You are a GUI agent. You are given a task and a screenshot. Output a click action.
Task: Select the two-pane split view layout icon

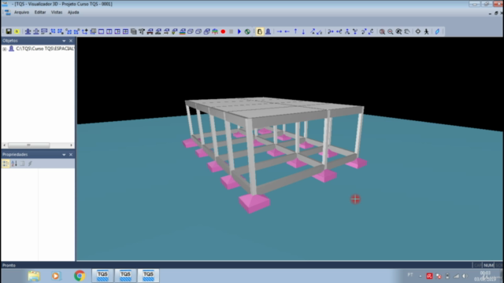tap(109, 31)
